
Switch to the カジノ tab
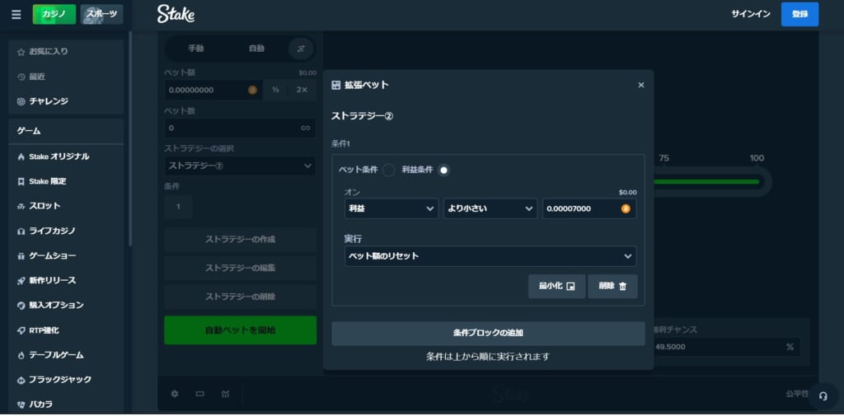point(54,15)
